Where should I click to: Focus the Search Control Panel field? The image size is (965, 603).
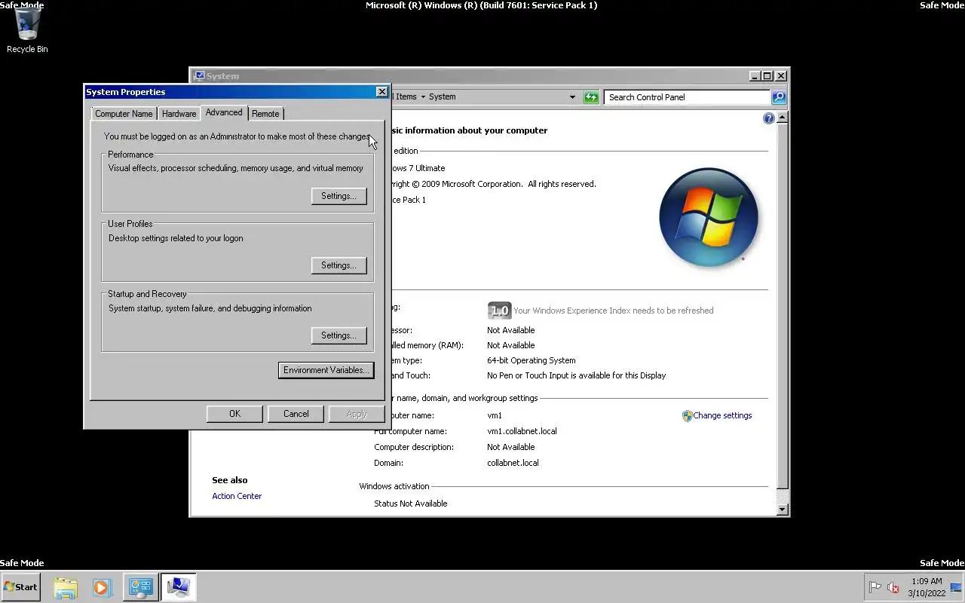click(687, 96)
